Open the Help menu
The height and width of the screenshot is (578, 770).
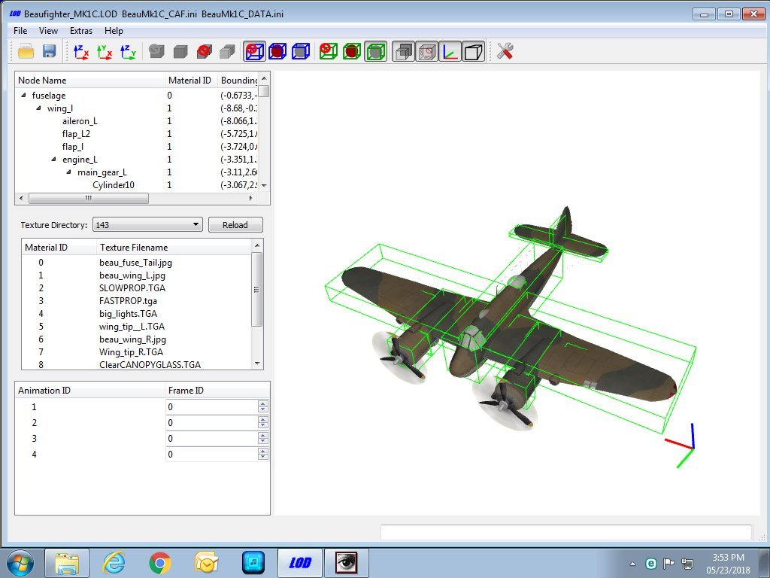pos(114,30)
